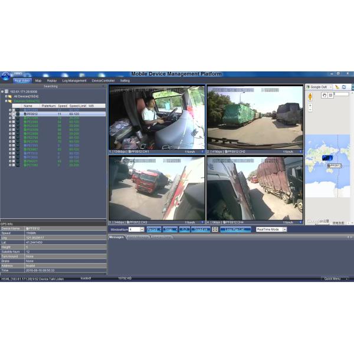Sort by the Name column header
354x354 pixels.
[x=28, y=106]
